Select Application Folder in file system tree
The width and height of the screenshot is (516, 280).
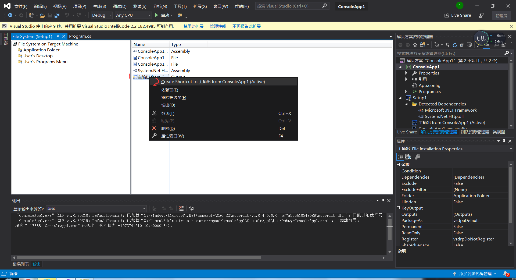[41, 50]
